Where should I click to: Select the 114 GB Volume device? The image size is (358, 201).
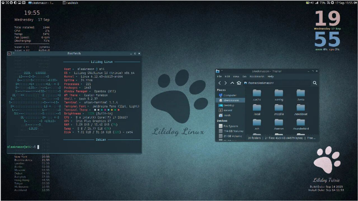pos(230,131)
